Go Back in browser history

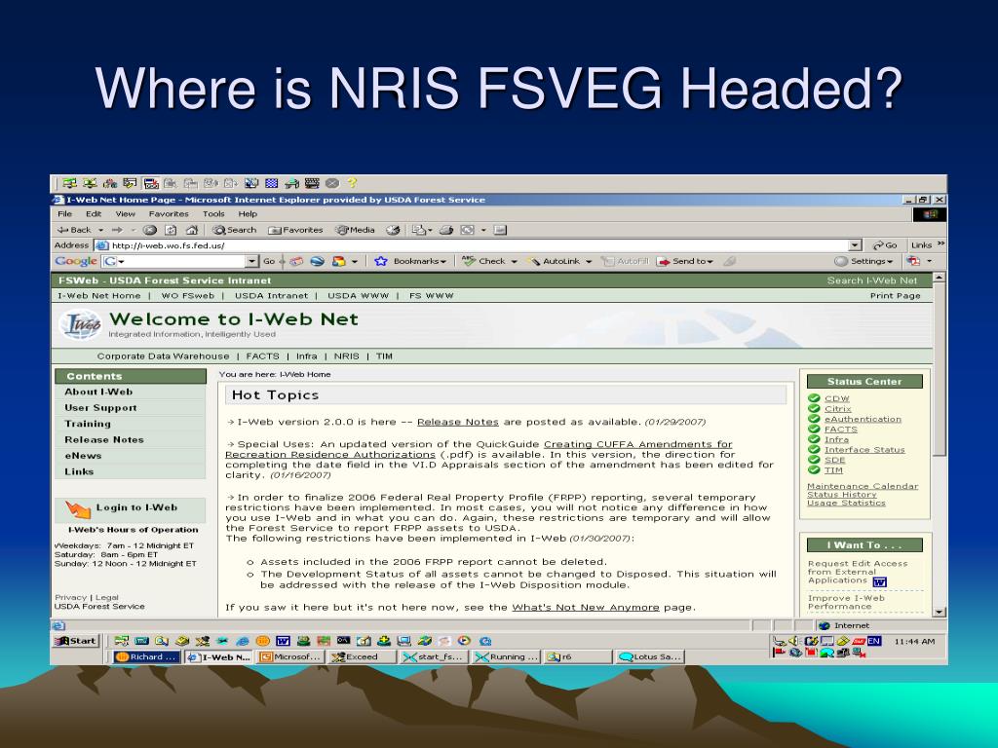pos(75,230)
